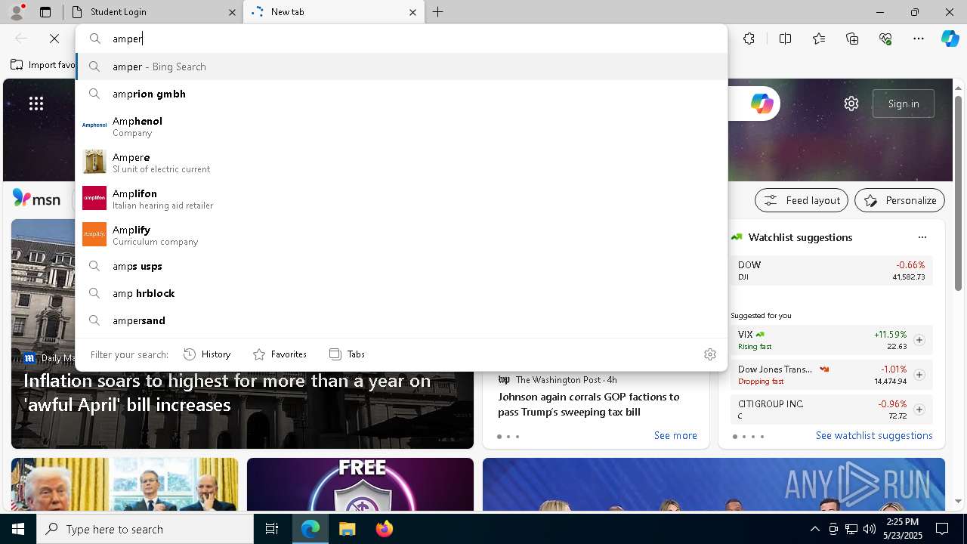This screenshot has width=967, height=544.
Task: Open page settings gear icon
Action: click(x=851, y=104)
